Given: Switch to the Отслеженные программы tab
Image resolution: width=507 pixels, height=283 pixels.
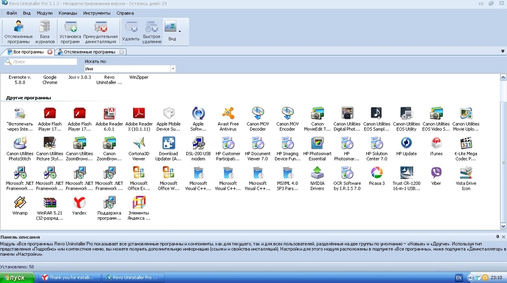Looking at the screenshot, I should [90, 51].
